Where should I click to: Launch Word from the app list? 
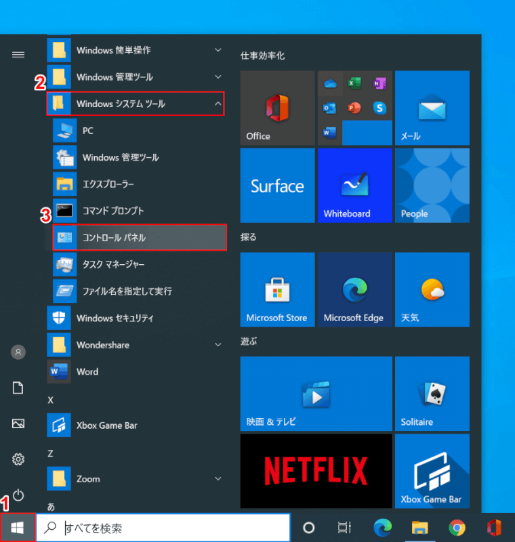tap(136, 371)
